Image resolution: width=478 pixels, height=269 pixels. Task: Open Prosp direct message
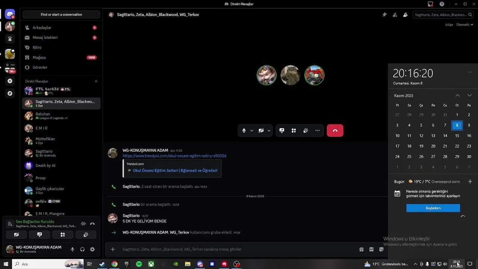click(61, 178)
